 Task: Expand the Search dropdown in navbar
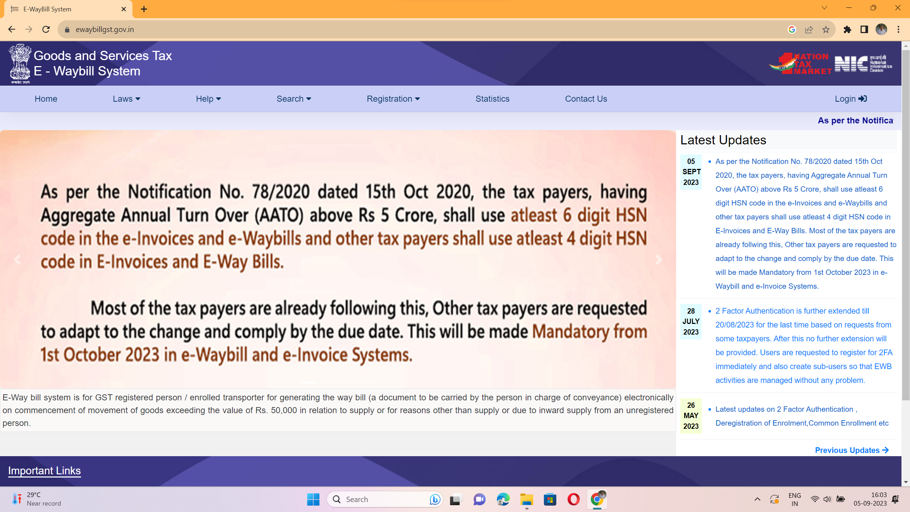click(294, 99)
